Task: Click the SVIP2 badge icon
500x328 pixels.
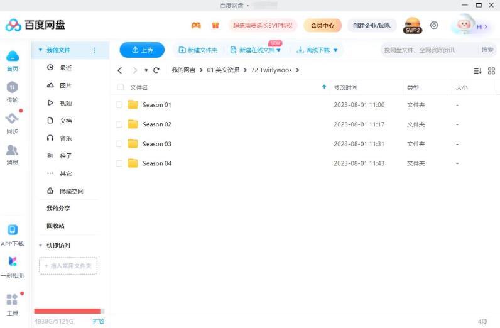Action: (413, 26)
